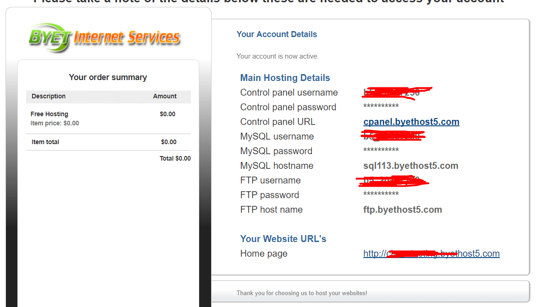The height and width of the screenshot is (307, 544).
Task: Select the Free Hosting order item
Action: tap(49, 114)
